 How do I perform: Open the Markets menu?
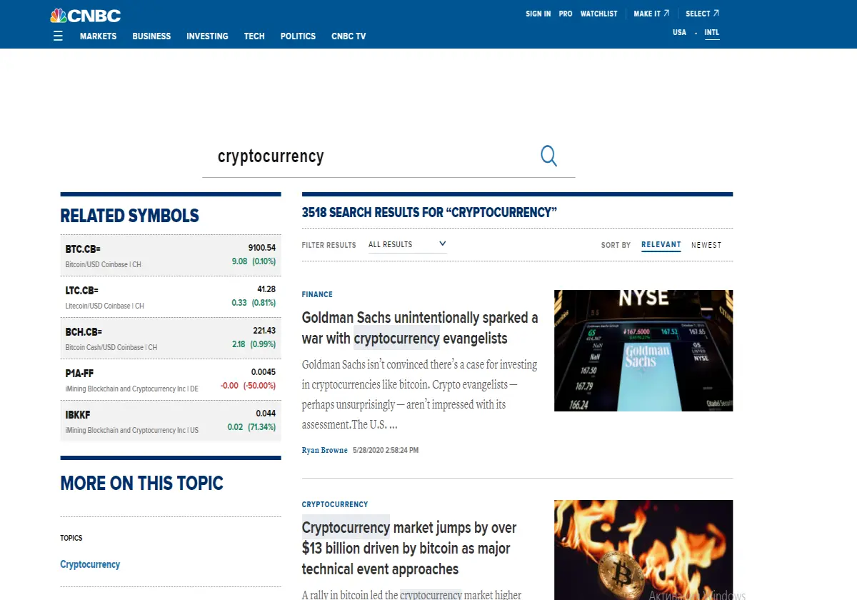tap(98, 36)
